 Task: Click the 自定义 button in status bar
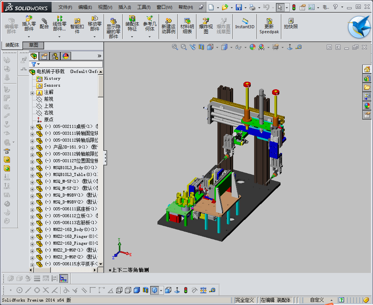point(317,300)
